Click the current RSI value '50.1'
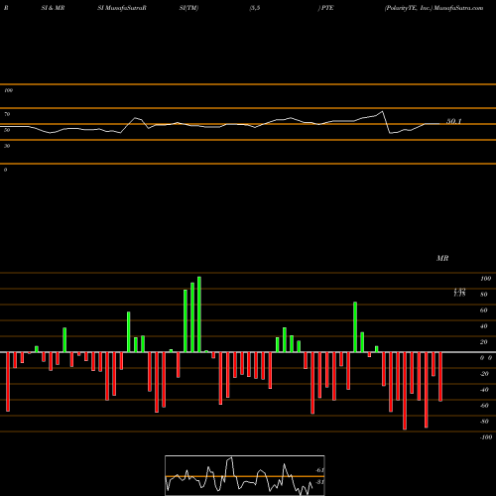Viewport: 496px width, 496px height. (x=453, y=121)
